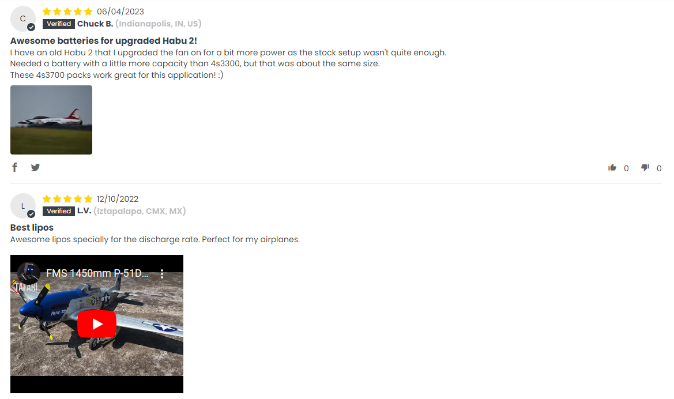674x399 pixels.
Task: Play the FMS 1450mm P-51D video
Action: pyautogui.click(x=97, y=324)
